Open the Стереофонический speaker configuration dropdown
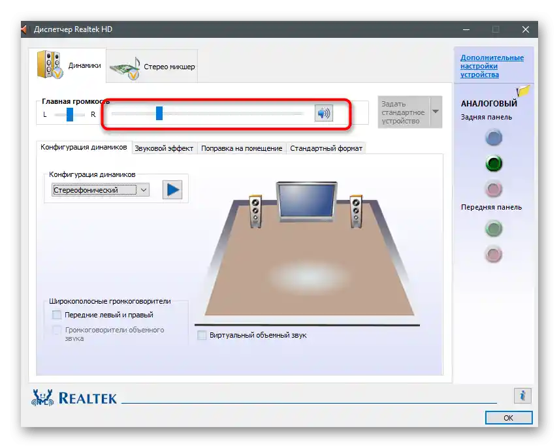Image resolution: width=559 pixels, height=448 pixels. point(101,190)
